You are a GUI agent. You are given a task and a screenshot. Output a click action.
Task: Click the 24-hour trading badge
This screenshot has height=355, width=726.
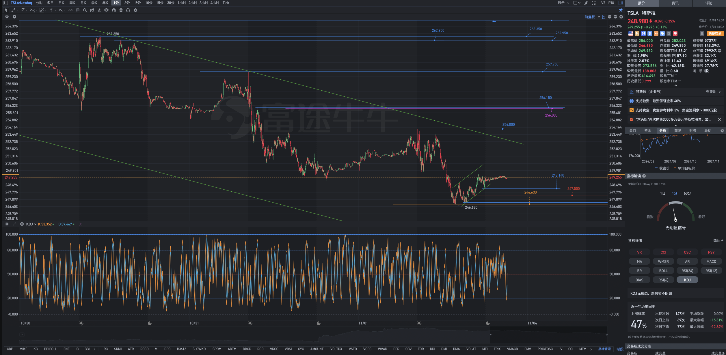(643, 33)
